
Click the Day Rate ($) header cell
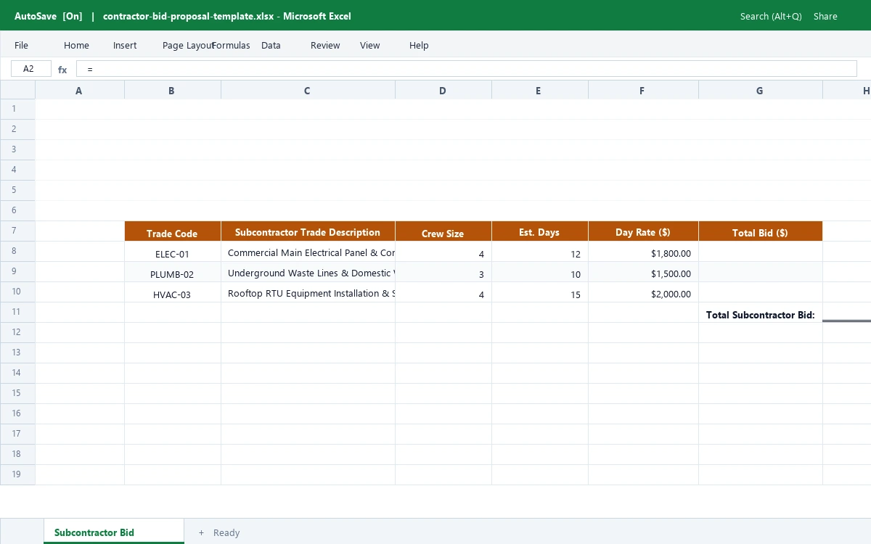point(644,231)
